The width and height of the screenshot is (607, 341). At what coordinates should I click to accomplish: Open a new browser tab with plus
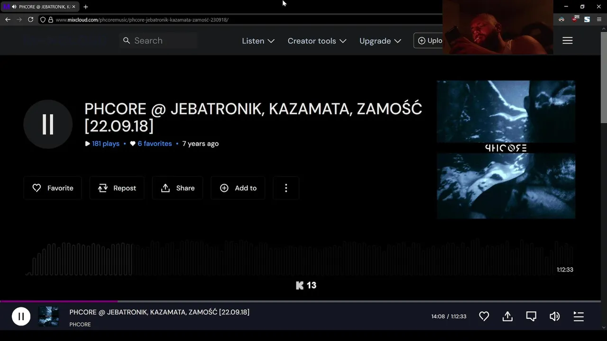85,7
